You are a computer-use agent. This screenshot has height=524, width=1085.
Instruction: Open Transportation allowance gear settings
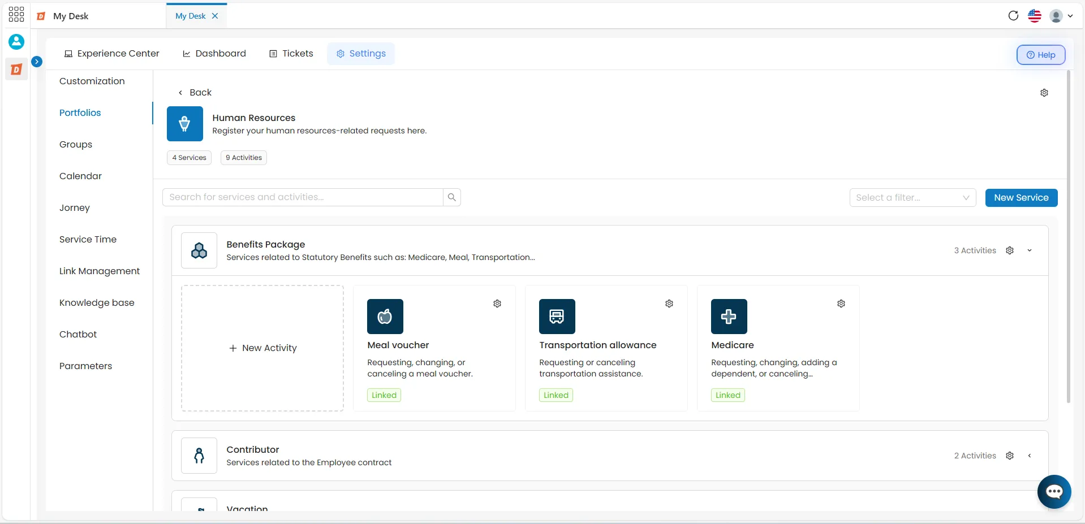(x=669, y=304)
